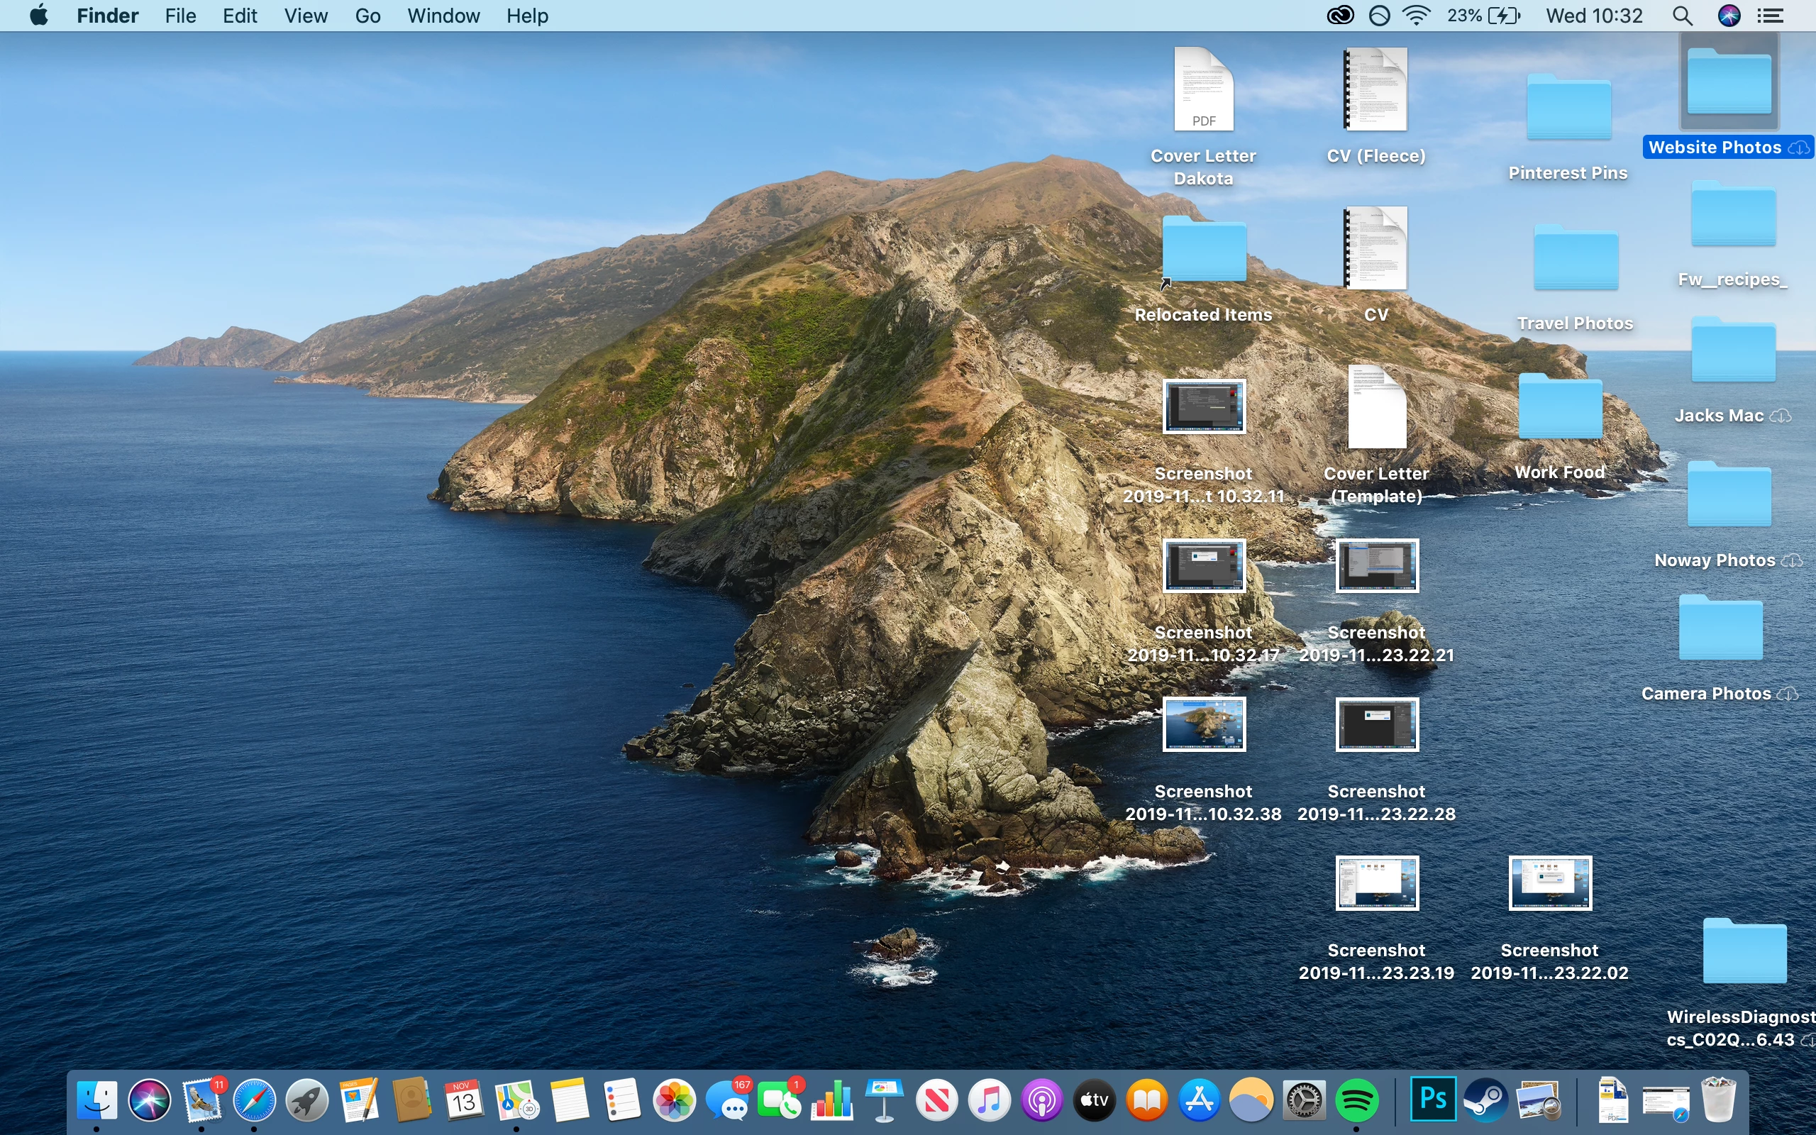This screenshot has height=1135, width=1816.
Task: Open the Trash in Dock
Action: tap(1717, 1100)
